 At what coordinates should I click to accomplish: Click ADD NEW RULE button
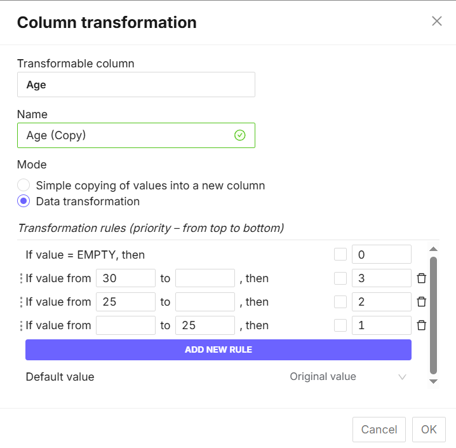pyautogui.click(x=218, y=350)
